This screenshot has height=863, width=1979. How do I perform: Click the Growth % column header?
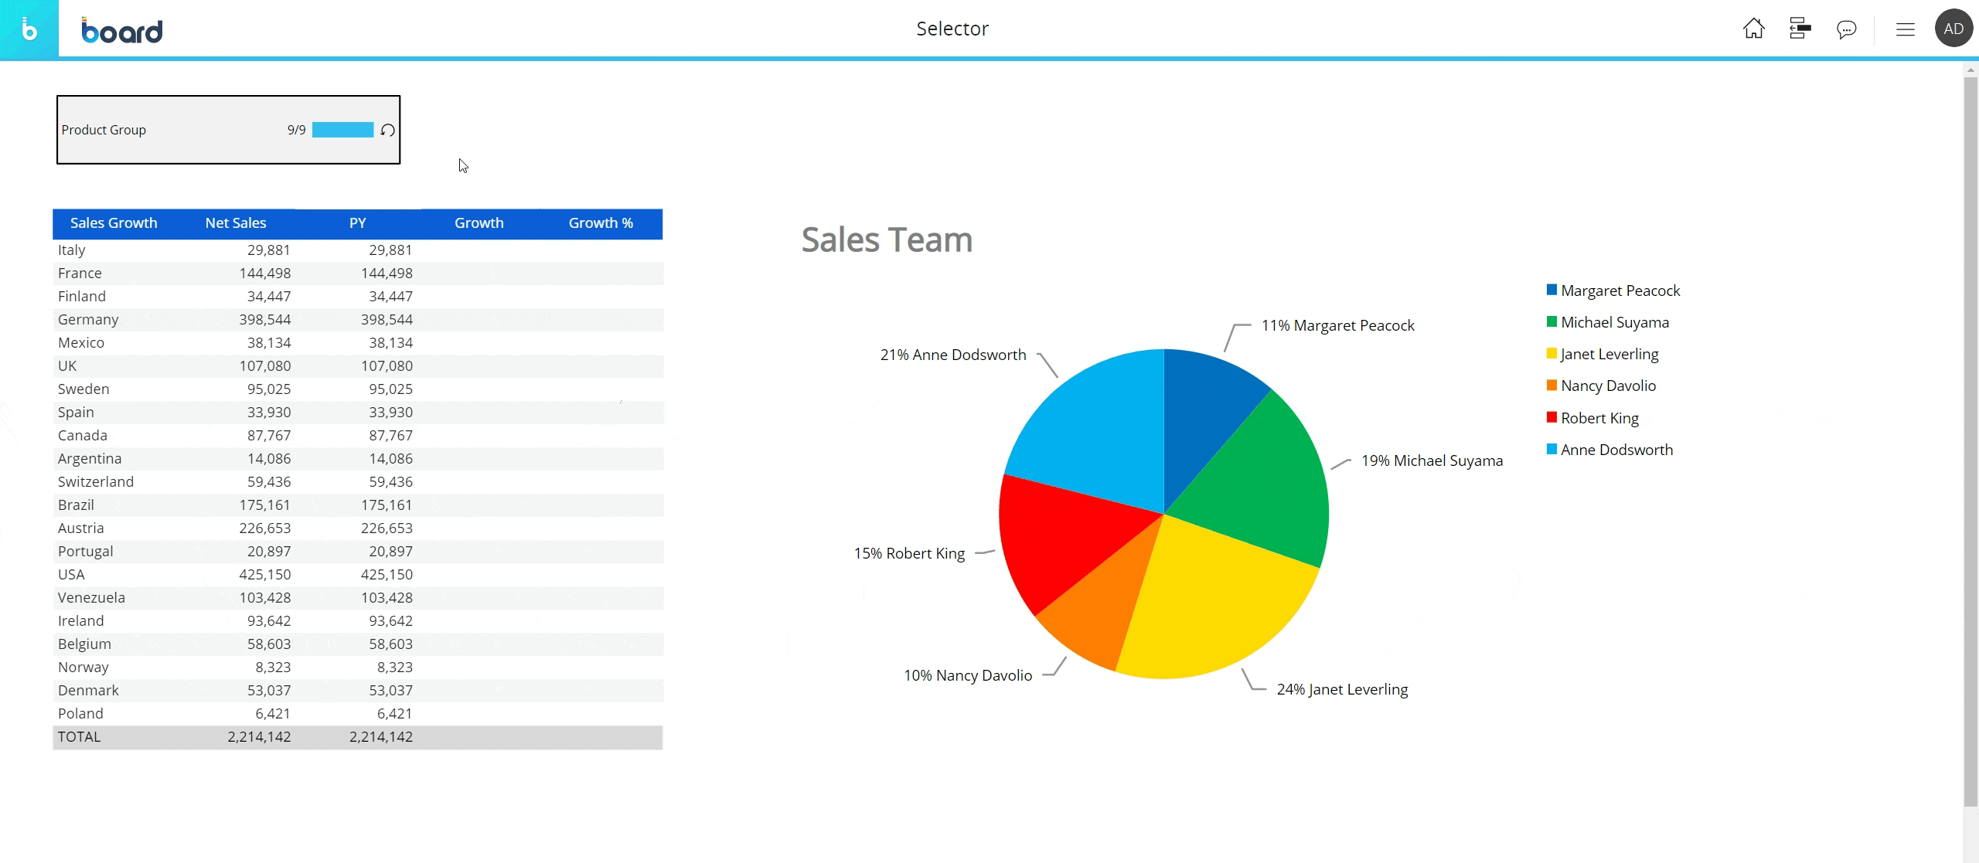pyautogui.click(x=601, y=223)
